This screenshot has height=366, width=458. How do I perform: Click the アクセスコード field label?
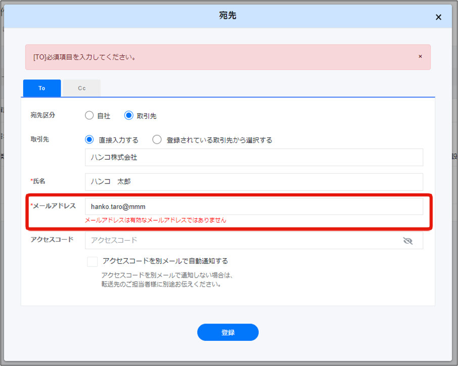click(x=52, y=239)
